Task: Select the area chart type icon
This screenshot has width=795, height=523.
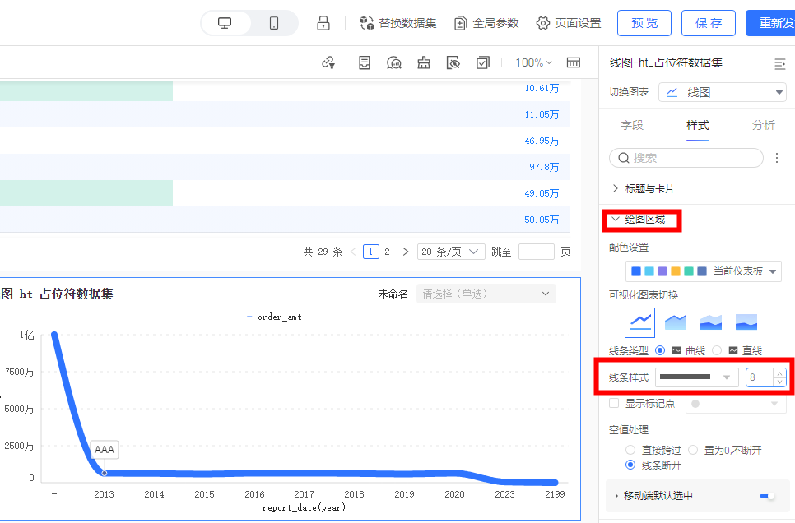Action: click(675, 322)
